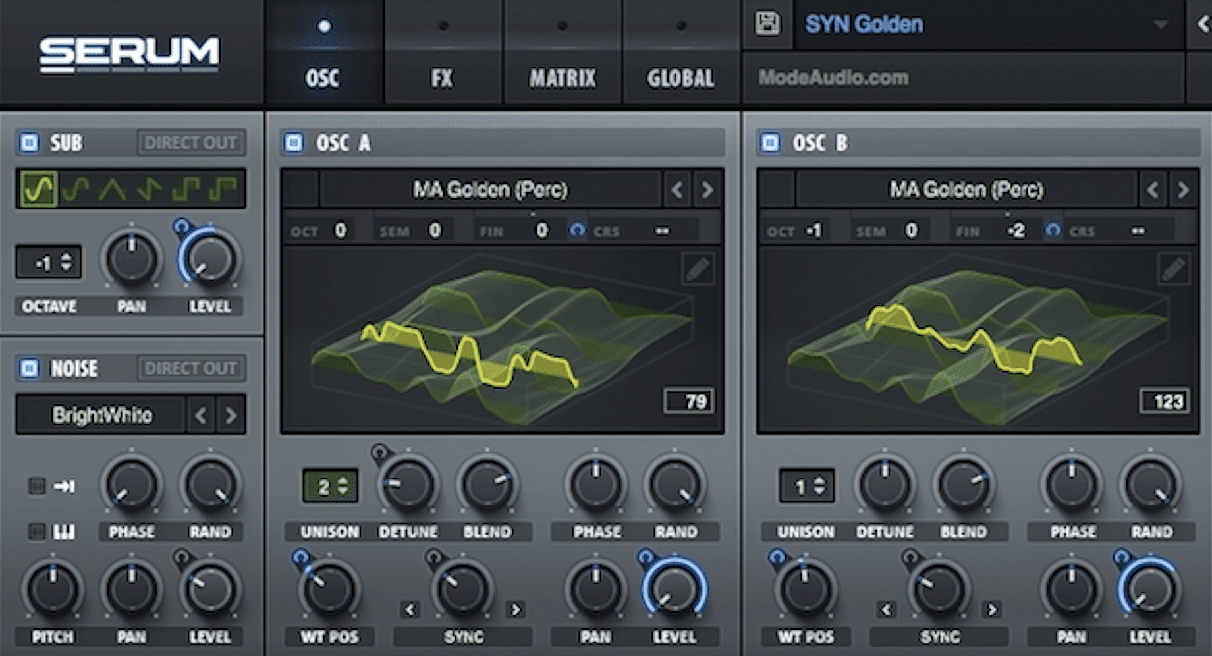The image size is (1212, 656).
Task: Click next OSC B warp mode arrow
Action: pos(992,609)
